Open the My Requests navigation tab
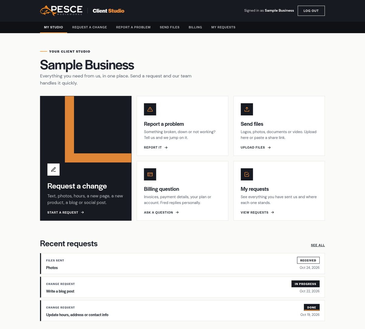Viewport: 365px width, 329px height. 223,27
